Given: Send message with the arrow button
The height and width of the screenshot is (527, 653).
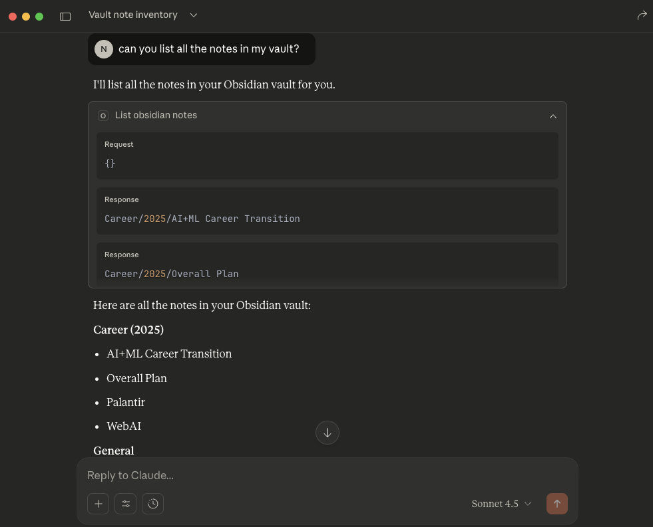Looking at the screenshot, I should point(557,504).
